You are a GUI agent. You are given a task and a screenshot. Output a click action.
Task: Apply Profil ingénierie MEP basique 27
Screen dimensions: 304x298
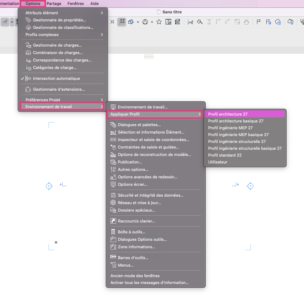click(x=245, y=135)
